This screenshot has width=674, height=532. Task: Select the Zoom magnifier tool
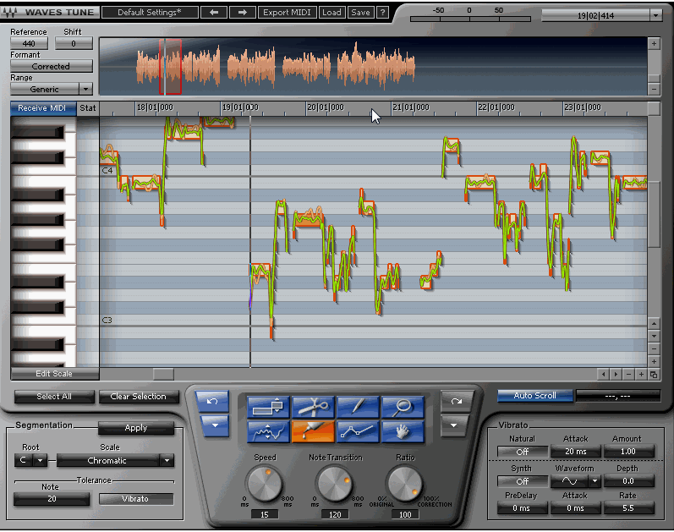(x=403, y=407)
